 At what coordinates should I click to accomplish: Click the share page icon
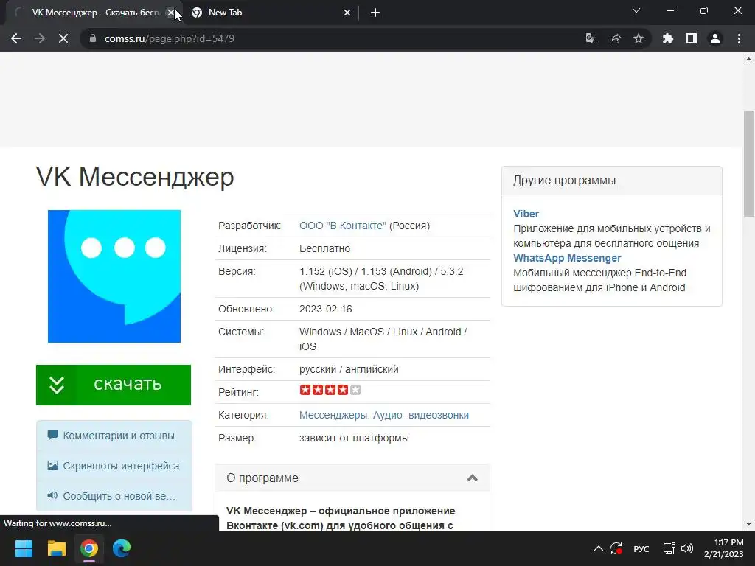click(x=615, y=38)
